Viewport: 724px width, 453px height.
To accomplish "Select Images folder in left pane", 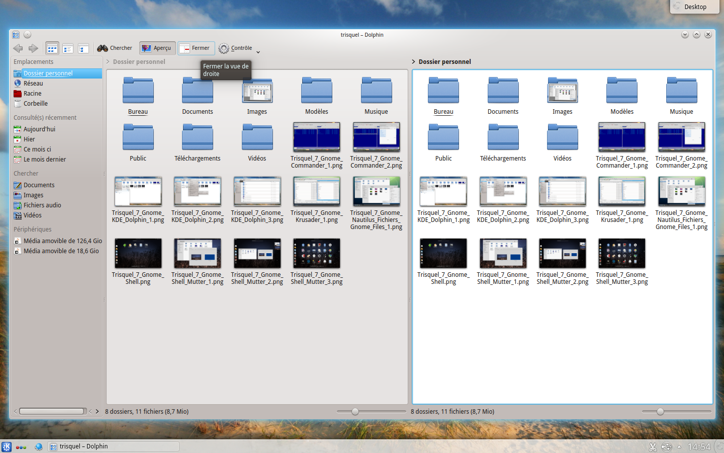I will point(257,96).
